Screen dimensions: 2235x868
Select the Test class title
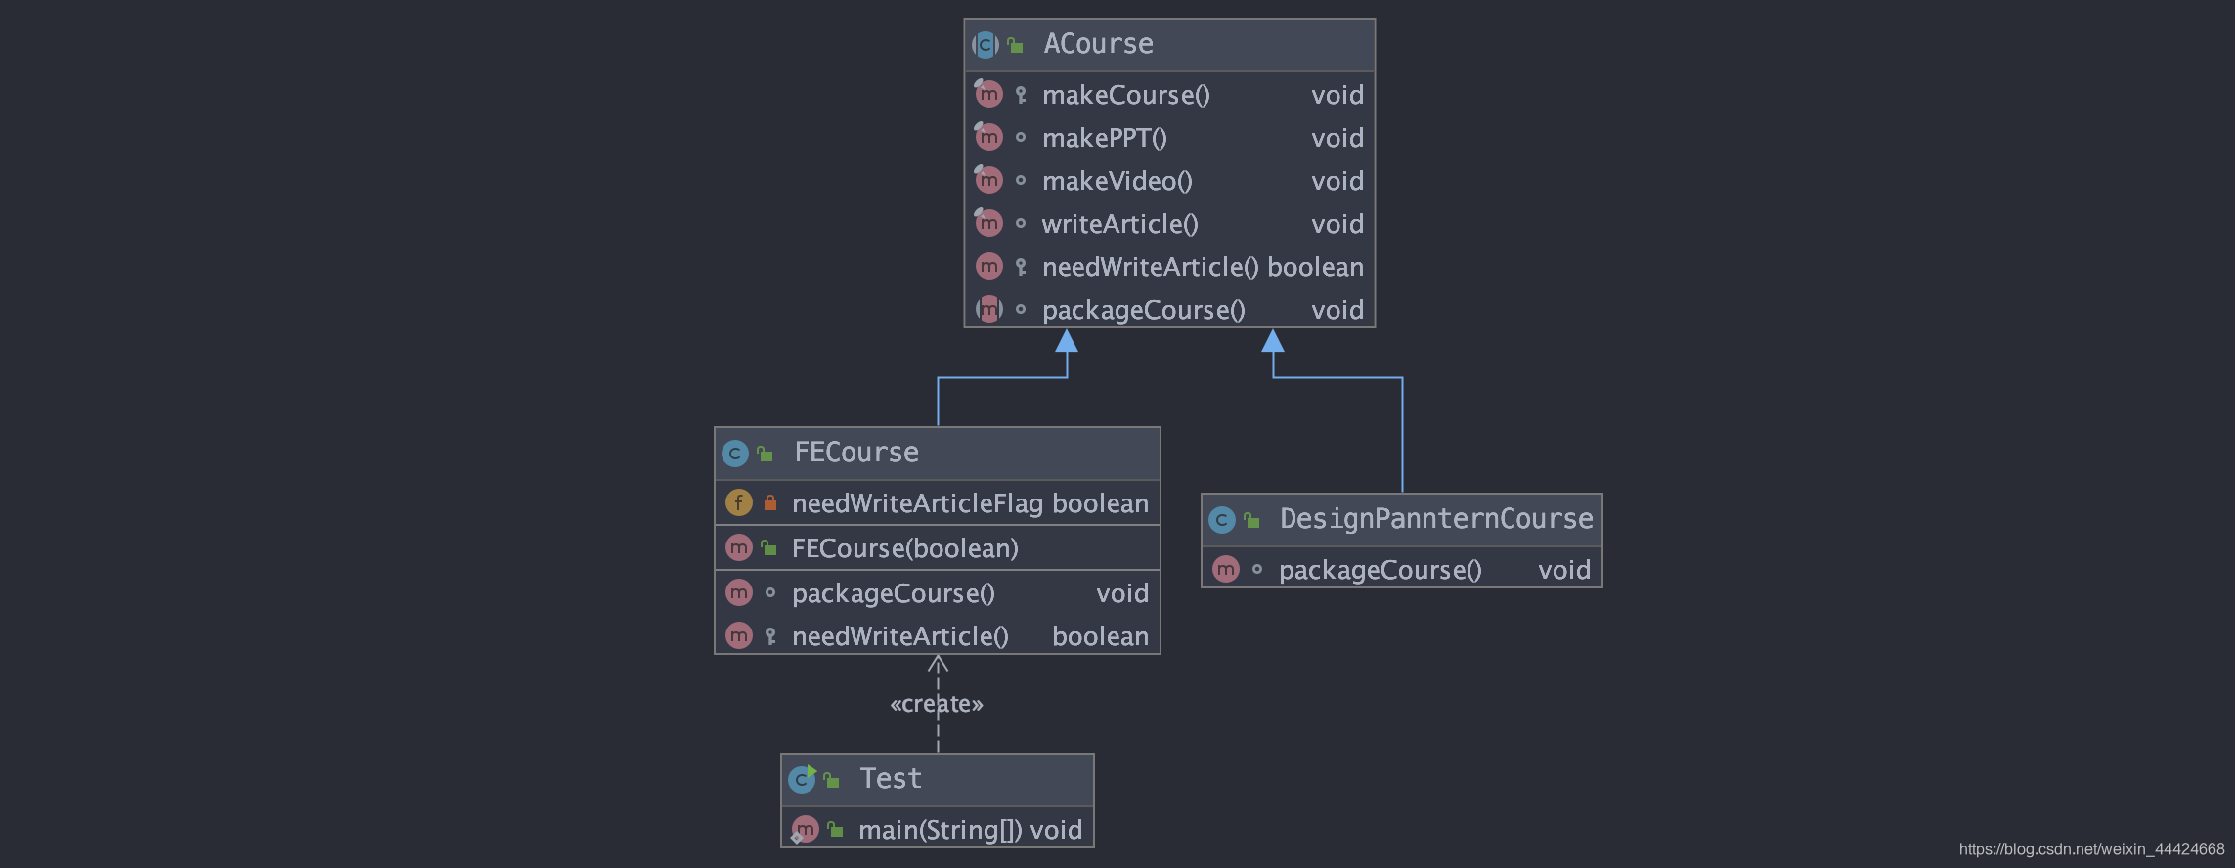tap(891, 779)
